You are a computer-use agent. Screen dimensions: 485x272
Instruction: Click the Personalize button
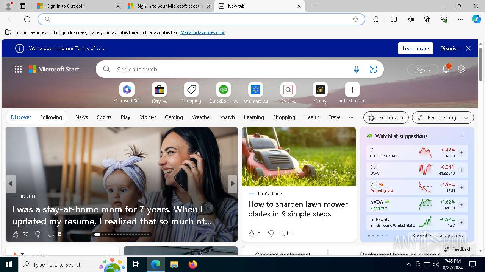[x=386, y=117]
